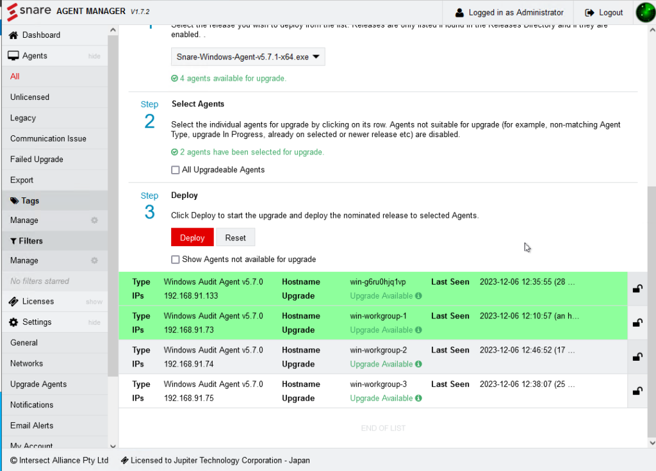This screenshot has height=471, width=656.
Task: Open Manage under Filters
Action: 55,260
